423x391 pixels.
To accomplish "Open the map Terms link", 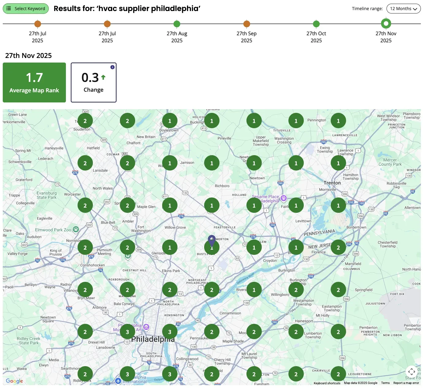I will pos(385,383).
